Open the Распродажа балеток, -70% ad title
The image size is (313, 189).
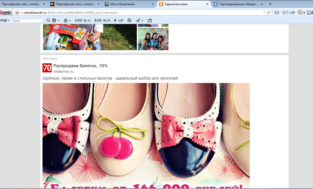81,66
